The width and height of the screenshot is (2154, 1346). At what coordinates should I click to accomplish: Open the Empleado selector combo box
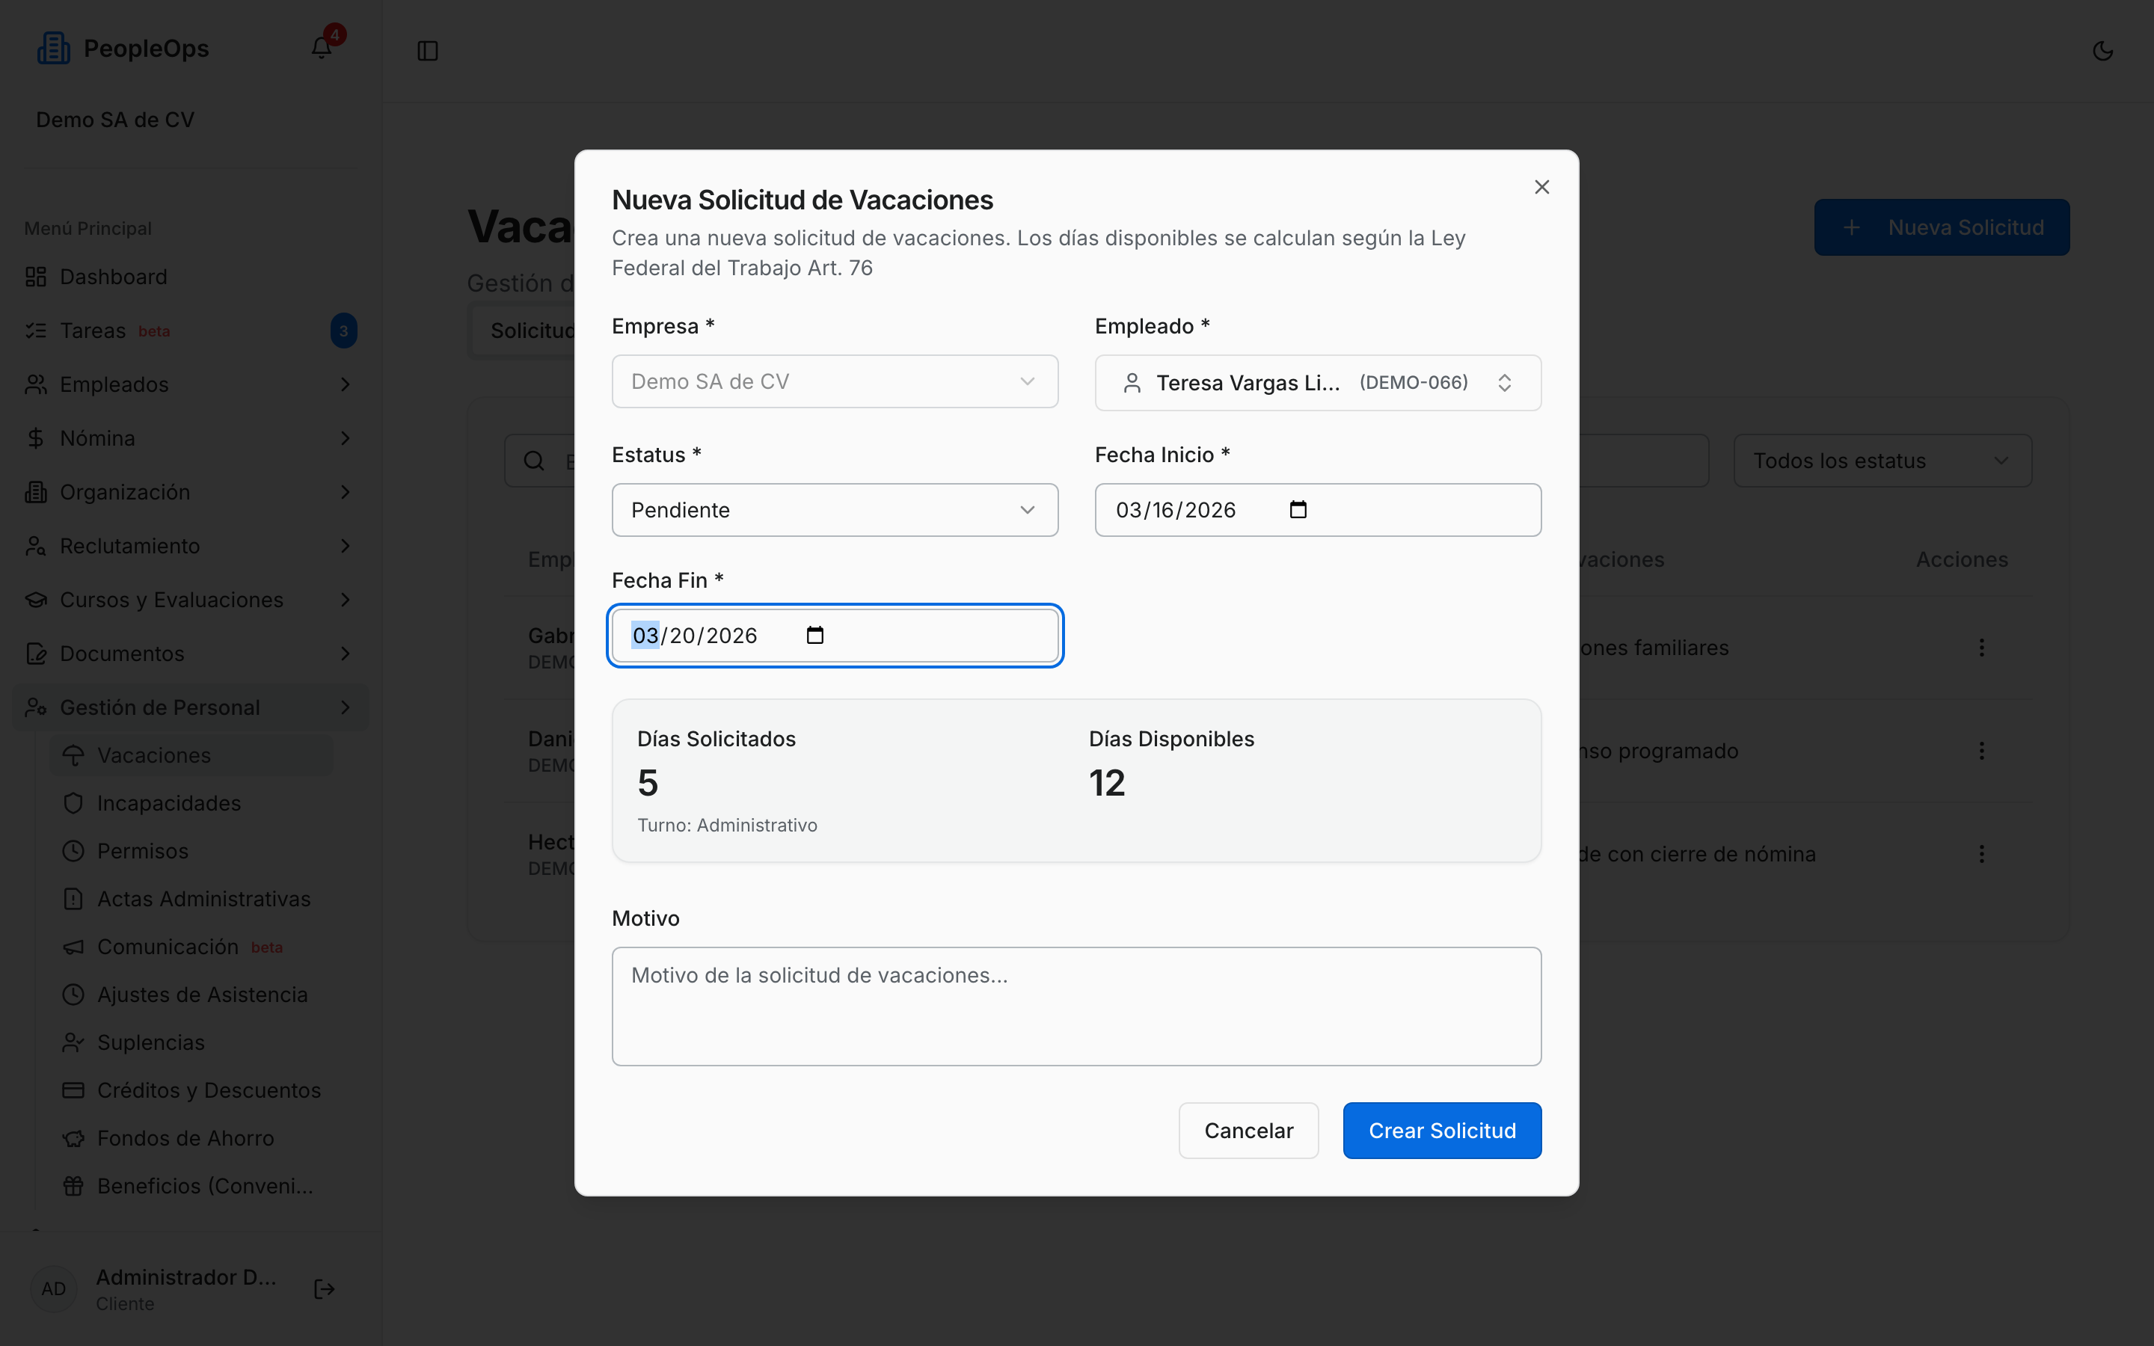pyautogui.click(x=1317, y=383)
